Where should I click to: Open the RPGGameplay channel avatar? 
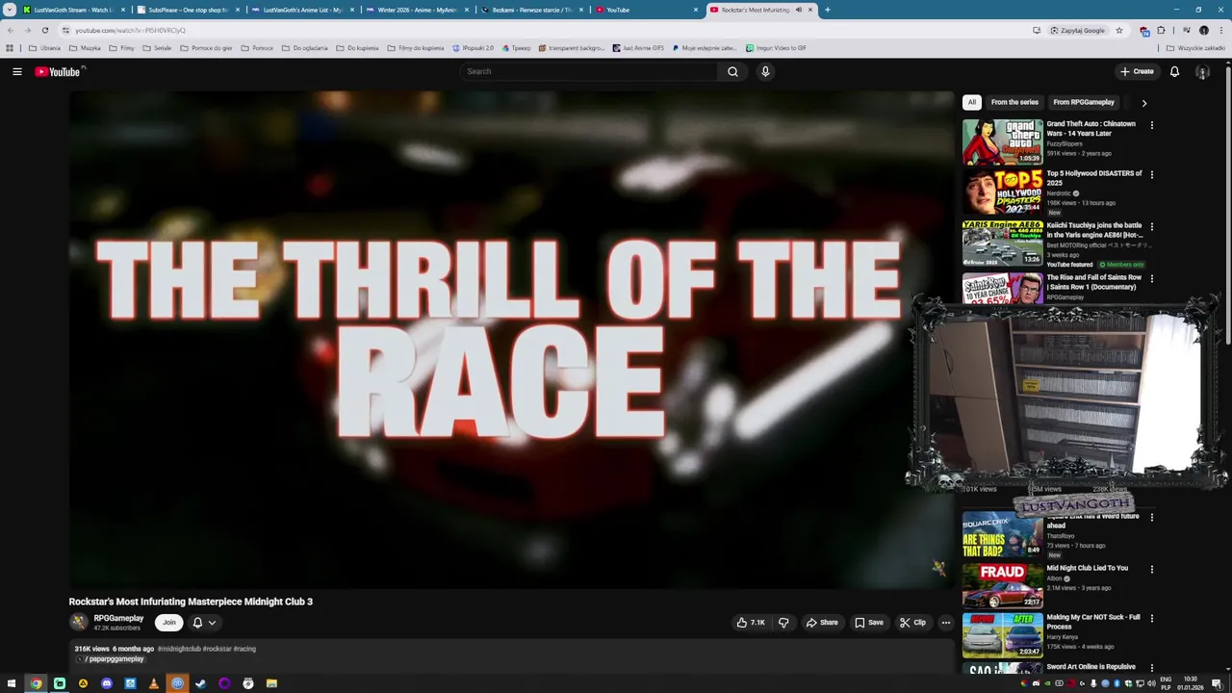pyautogui.click(x=79, y=622)
